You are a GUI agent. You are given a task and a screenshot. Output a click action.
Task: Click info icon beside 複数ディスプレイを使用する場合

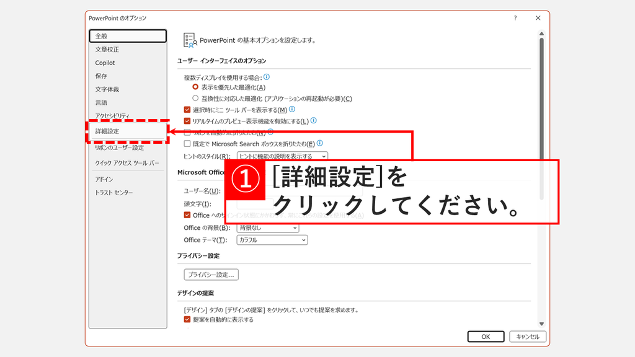[267, 77]
